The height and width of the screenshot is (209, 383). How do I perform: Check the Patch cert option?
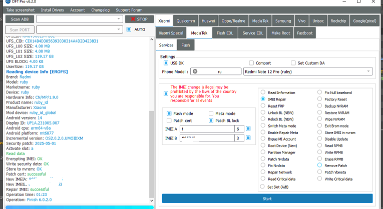tap(169, 120)
